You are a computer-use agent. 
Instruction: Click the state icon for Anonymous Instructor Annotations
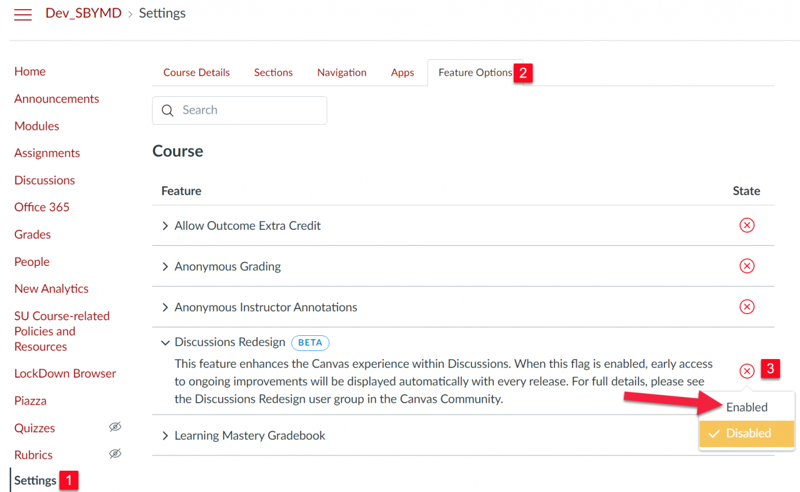pyautogui.click(x=747, y=307)
